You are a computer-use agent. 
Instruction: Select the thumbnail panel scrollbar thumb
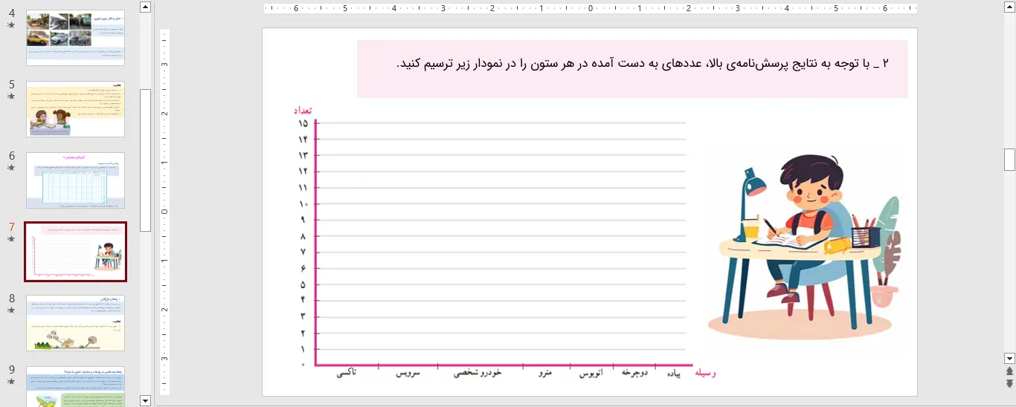pos(146,160)
